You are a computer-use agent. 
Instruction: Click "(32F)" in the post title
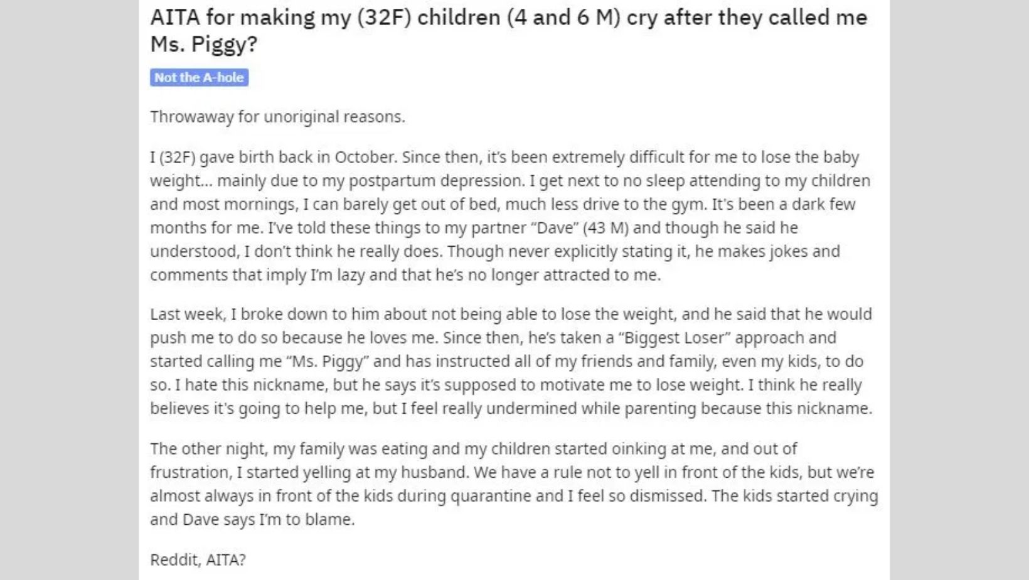pyautogui.click(x=383, y=18)
